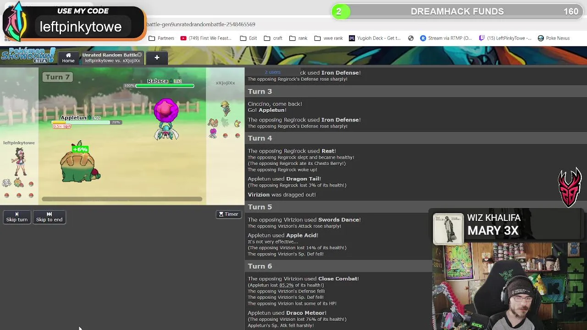This screenshot has width=587, height=330.
Task: Open the LeftPinkyTowe Twitch bookmark
Action: pos(505,38)
